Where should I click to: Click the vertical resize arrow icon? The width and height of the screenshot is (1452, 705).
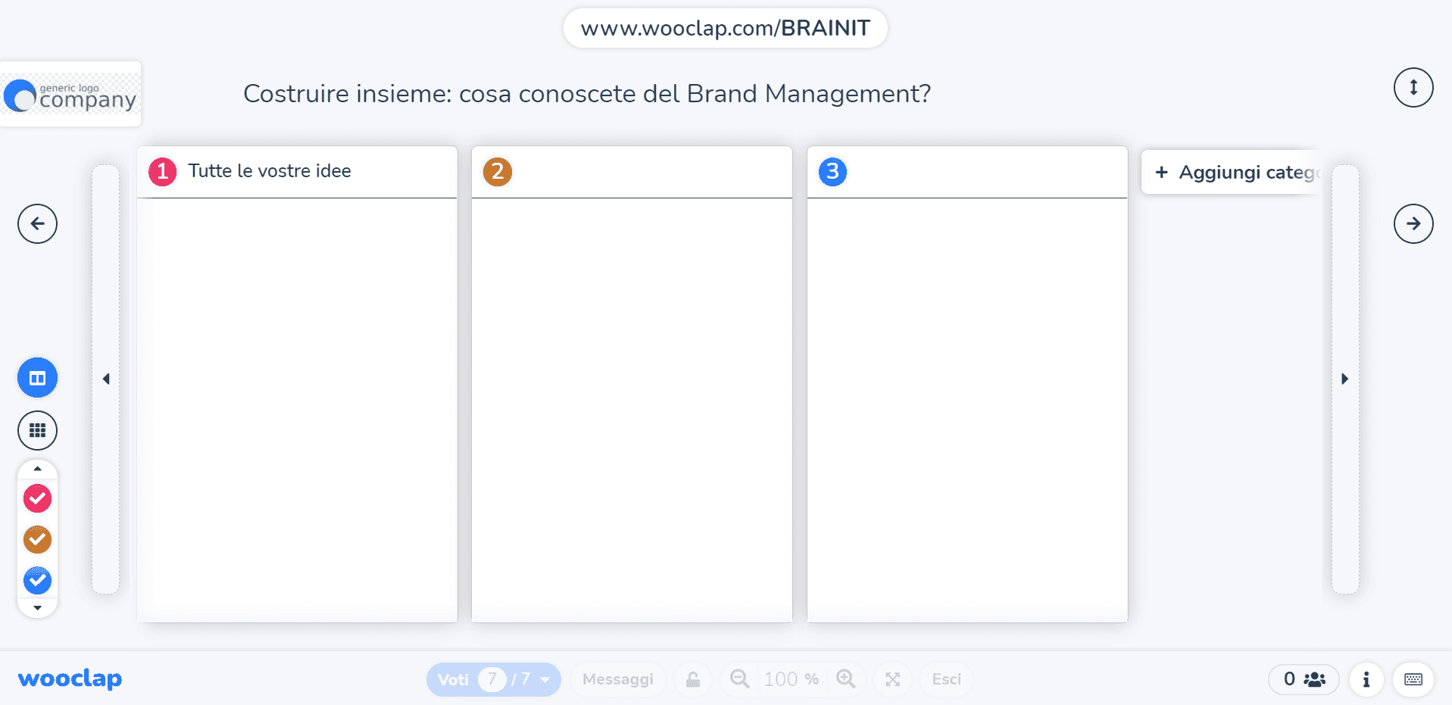(1413, 88)
